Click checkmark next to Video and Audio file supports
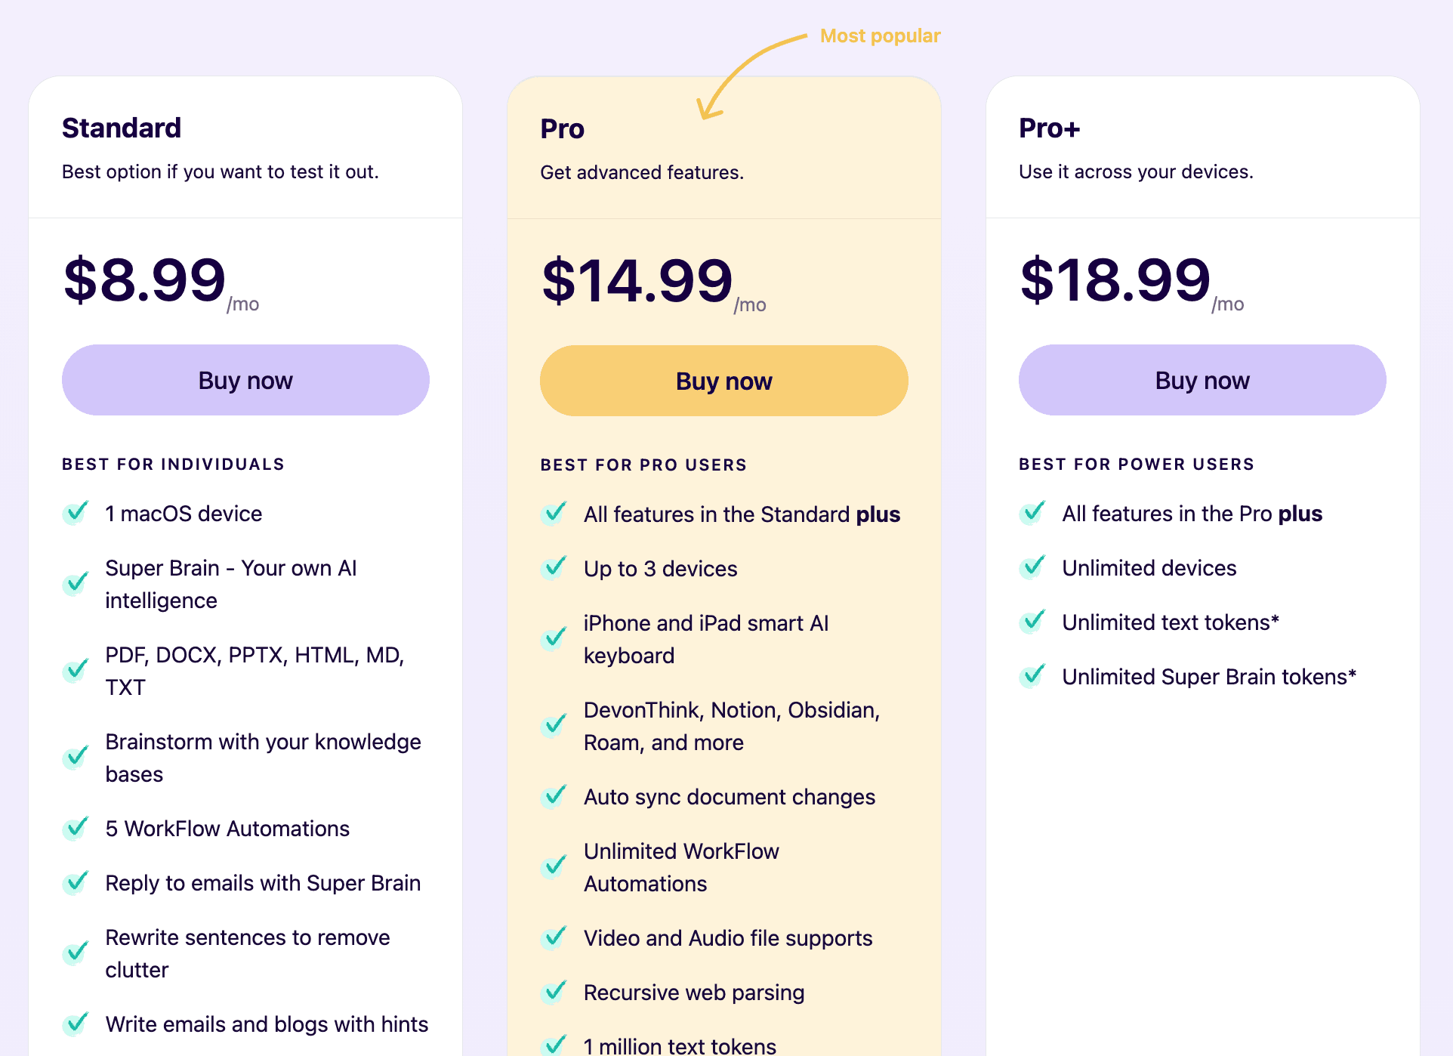1453x1056 pixels. point(554,937)
